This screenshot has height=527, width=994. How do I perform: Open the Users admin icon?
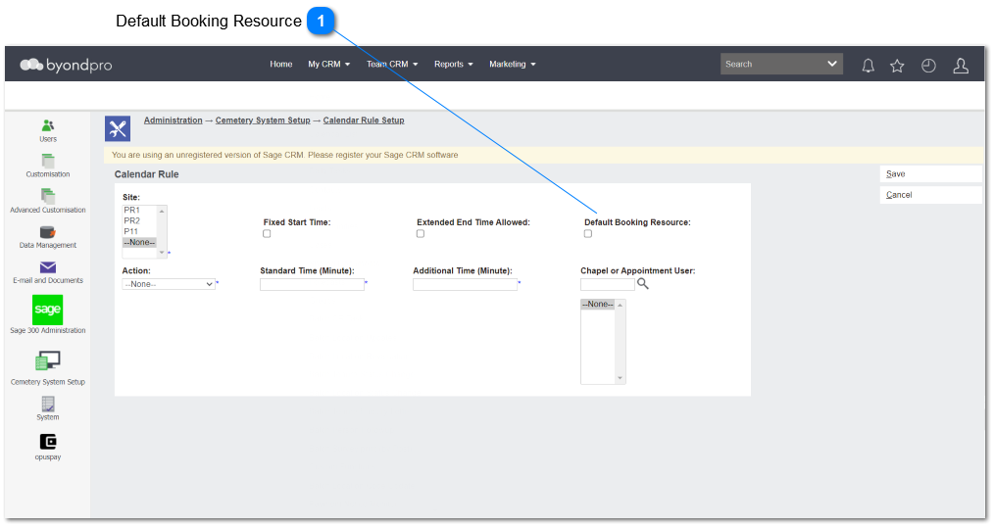[48, 125]
